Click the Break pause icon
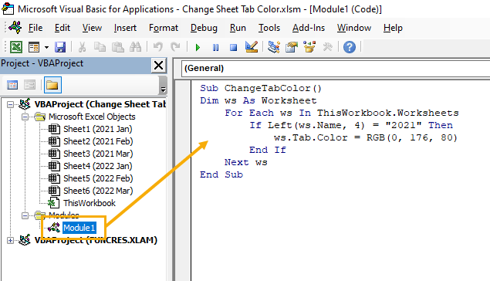Viewport: 490px width, 281px height. (215, 48)
